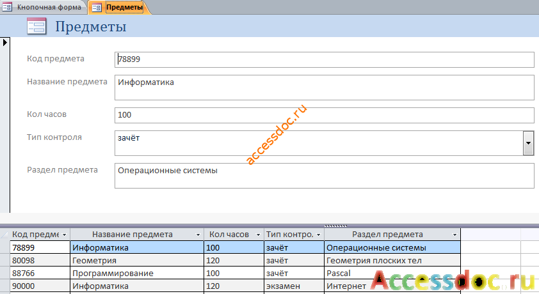Select Информатика in the 78899 row
Screen dimensions: 539x294
pos(137,247)
